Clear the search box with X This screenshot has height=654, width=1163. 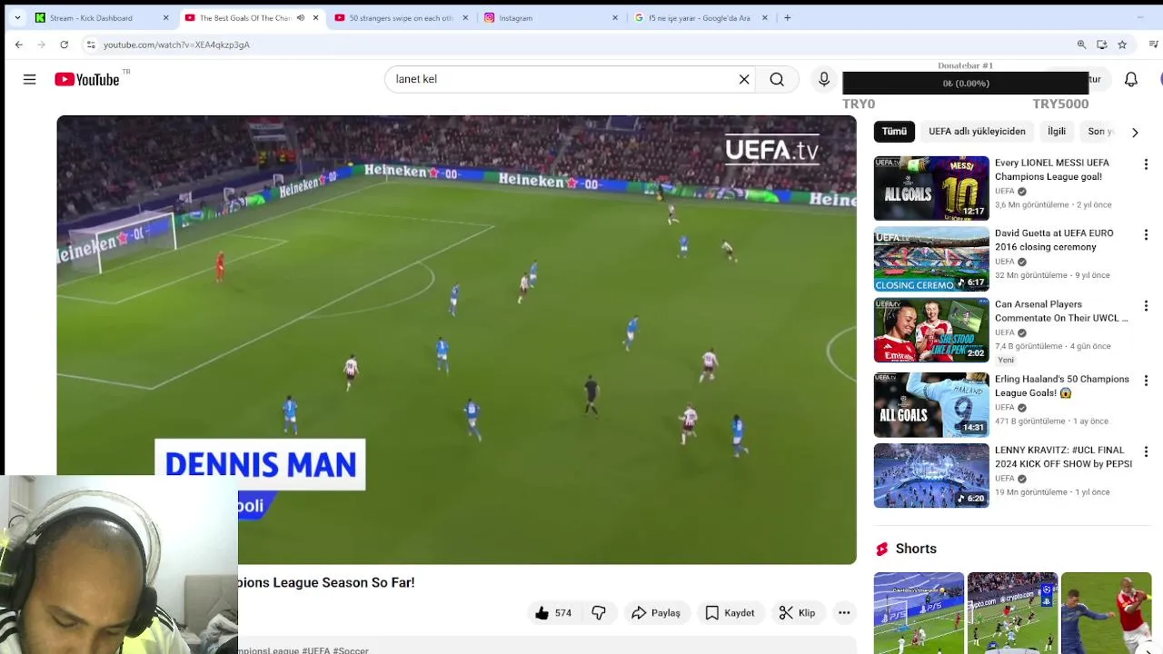[x=744, y=80]
